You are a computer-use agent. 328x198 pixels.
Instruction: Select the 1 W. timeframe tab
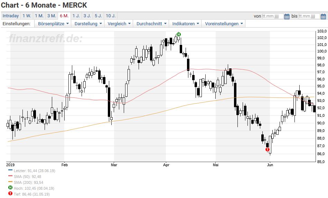tap(27, 16)
